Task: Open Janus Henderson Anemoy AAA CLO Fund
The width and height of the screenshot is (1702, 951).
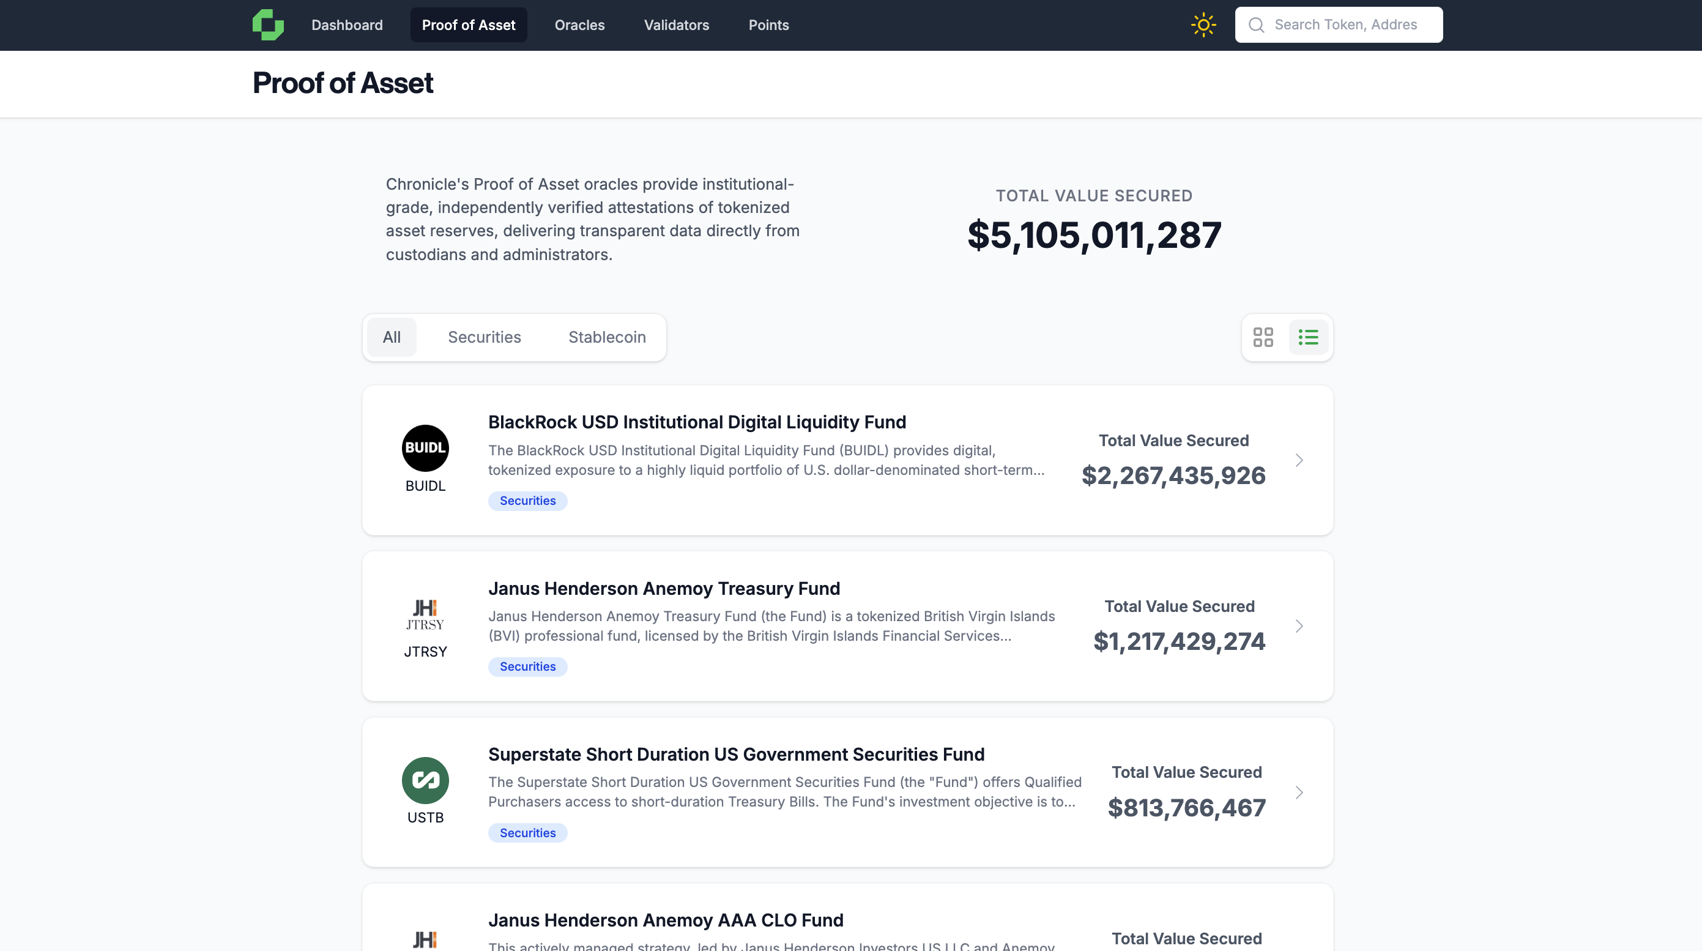Action: (666, 920)
